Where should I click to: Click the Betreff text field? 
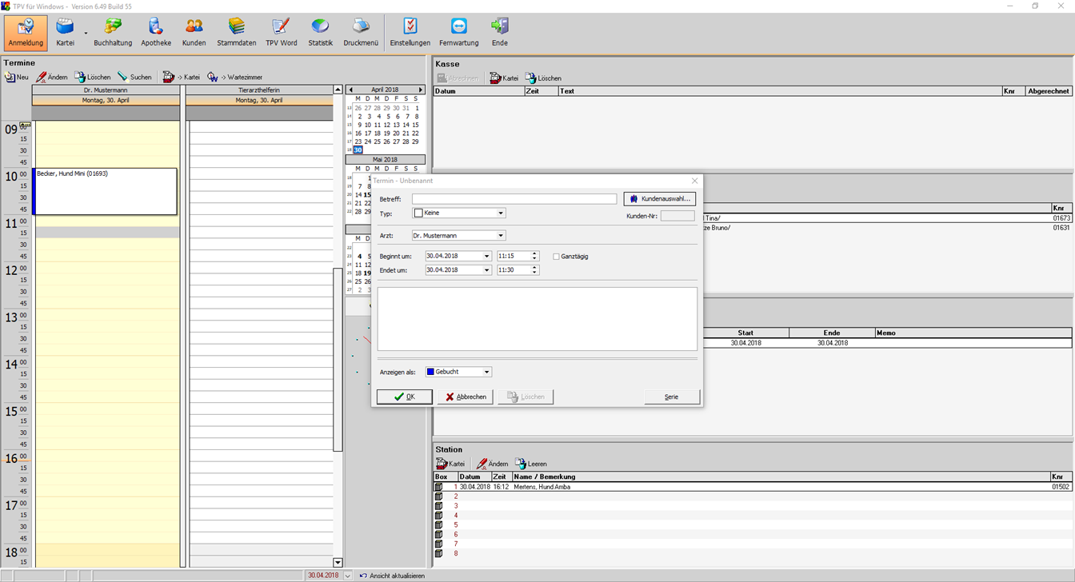[514, 199]
